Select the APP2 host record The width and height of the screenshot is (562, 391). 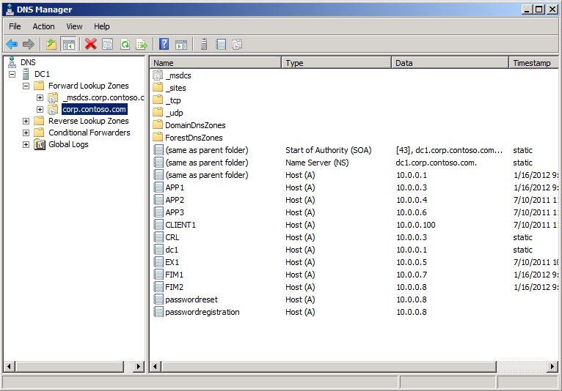(354, 200)
